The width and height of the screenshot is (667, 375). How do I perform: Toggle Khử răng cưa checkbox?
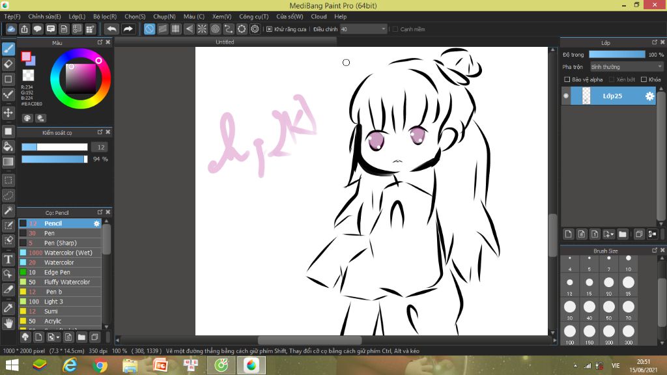269,29
